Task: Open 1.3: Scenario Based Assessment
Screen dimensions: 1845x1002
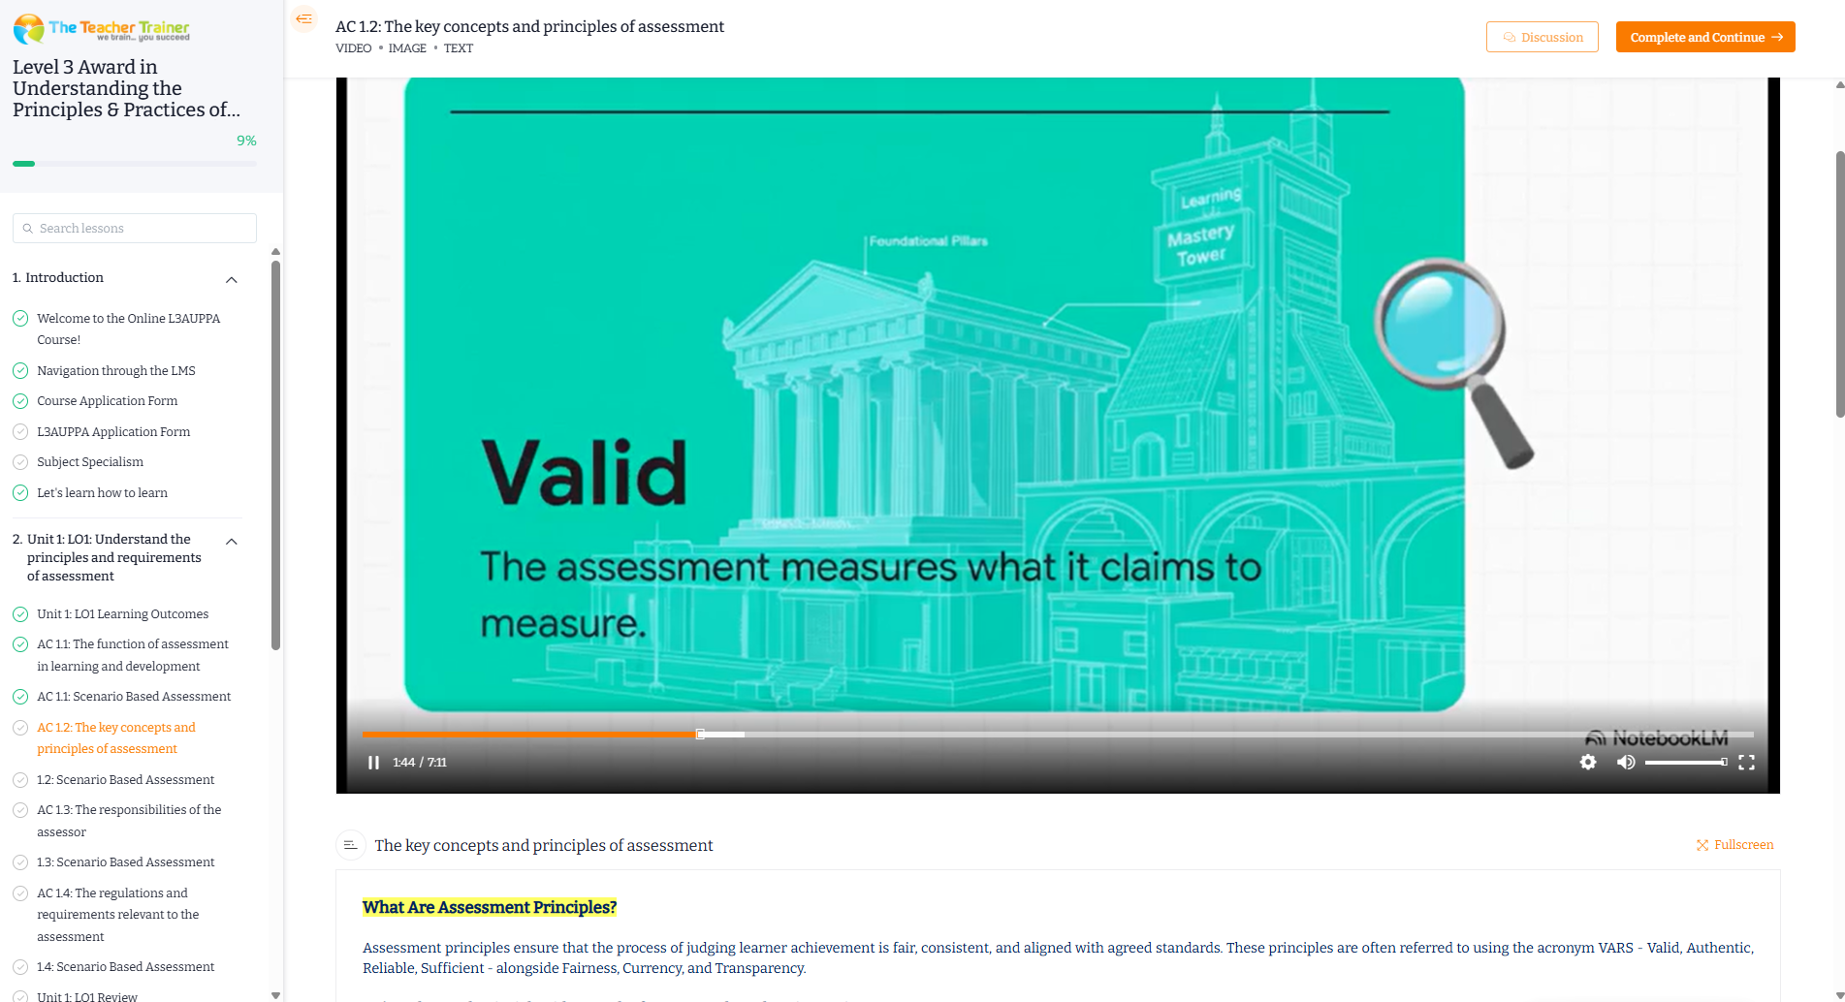Action: point(125,862)
